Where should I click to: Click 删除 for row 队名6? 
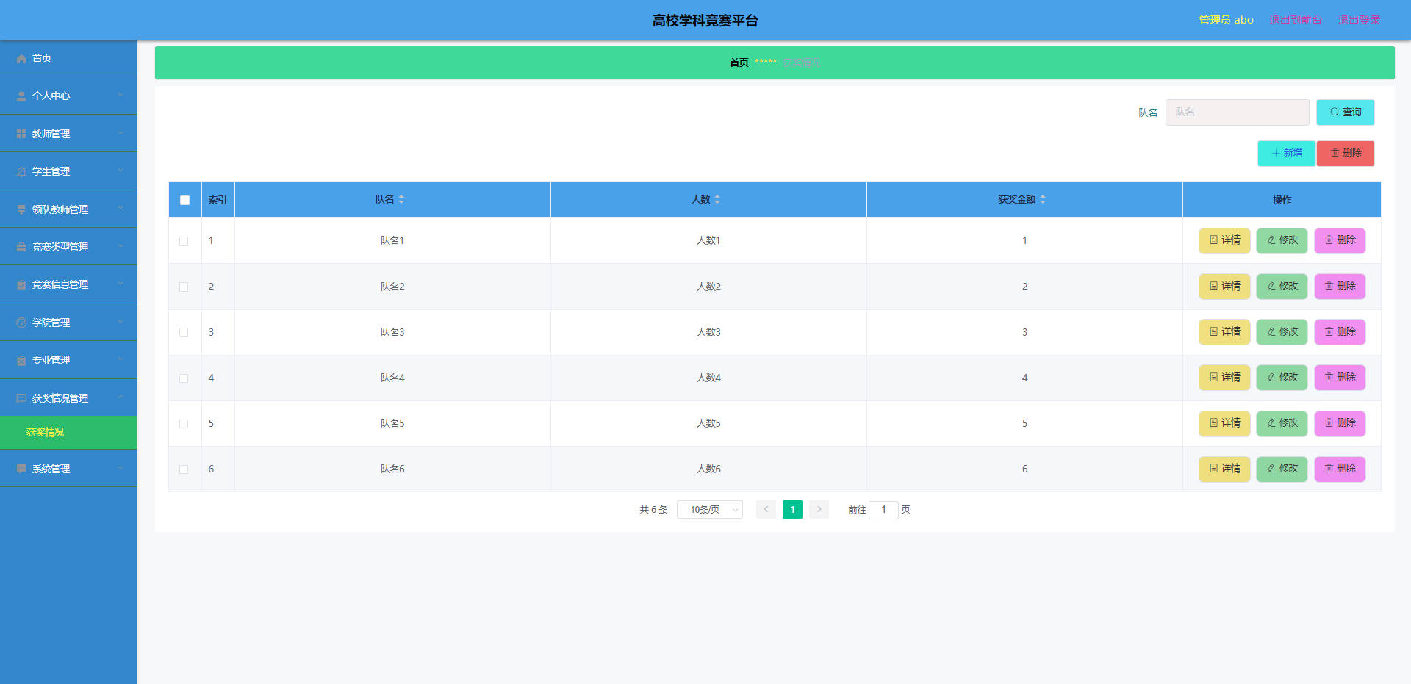(1340, 469)
